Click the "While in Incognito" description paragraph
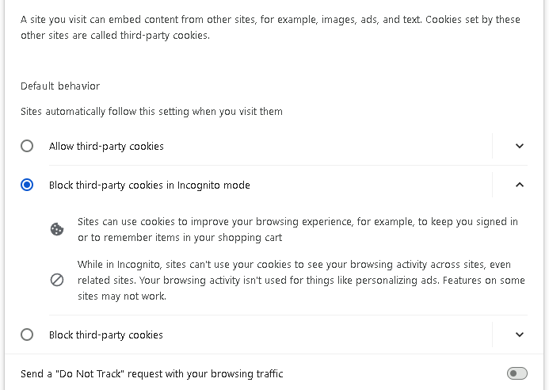549x390 pixels. (x=301, y=280)
